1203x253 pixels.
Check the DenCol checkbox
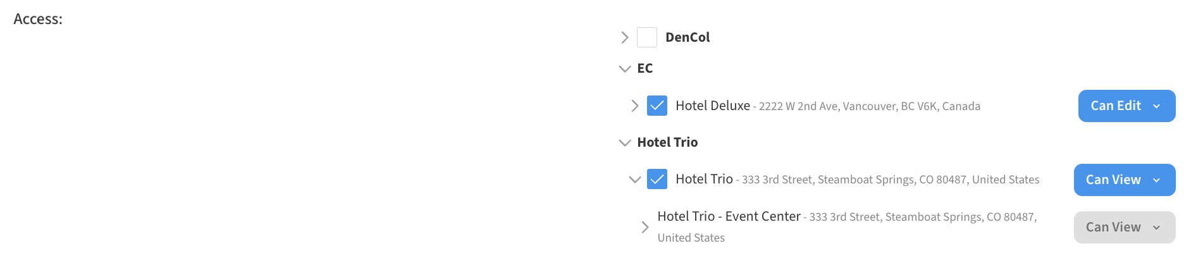[x=646, y=37]
